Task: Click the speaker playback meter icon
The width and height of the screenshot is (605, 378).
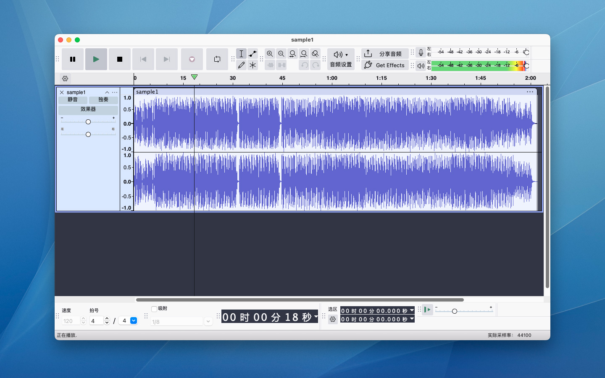Action: (421, 66)
